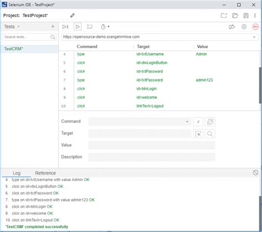Run all tests in suite
This screenshot has height=232, width=262.
click(65, 27)
